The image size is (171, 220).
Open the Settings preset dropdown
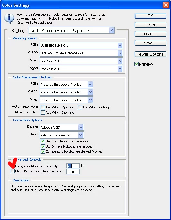pos(72,30)
